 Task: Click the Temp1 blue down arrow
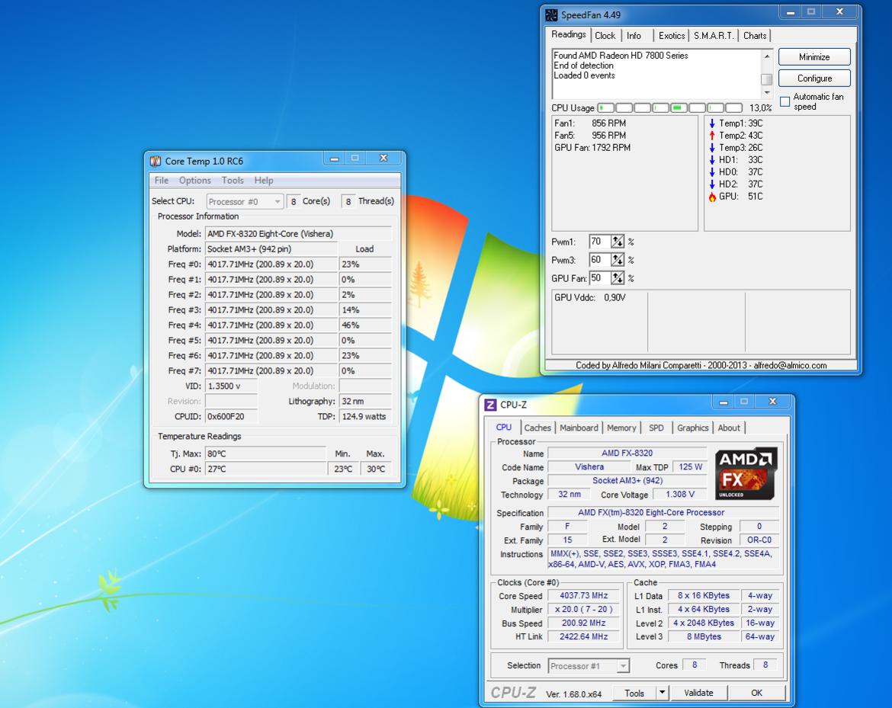coord(711,123)
